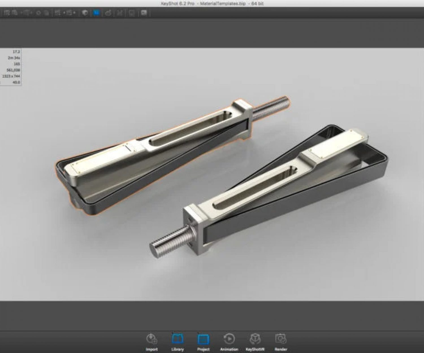
Task: Expand the arrow right of third ribbon icon
Action: click(x=32, y=13)
